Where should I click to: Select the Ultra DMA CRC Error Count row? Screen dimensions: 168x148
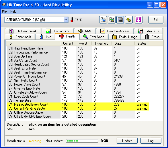click(78, 117)
